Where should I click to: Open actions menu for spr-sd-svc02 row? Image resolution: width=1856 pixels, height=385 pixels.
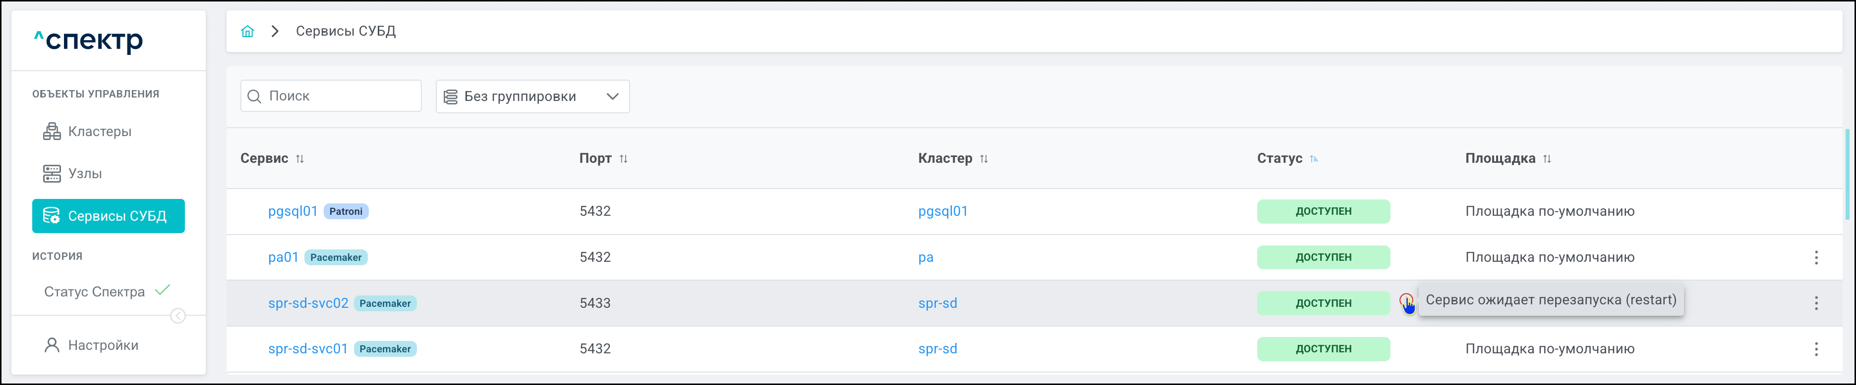(x=1816, y=303)
